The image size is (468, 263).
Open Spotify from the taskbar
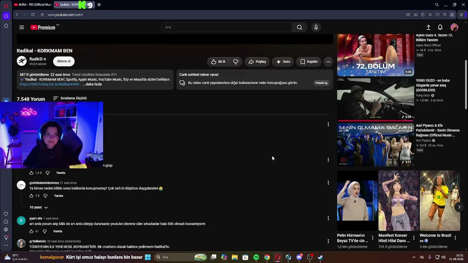(256, 257)
